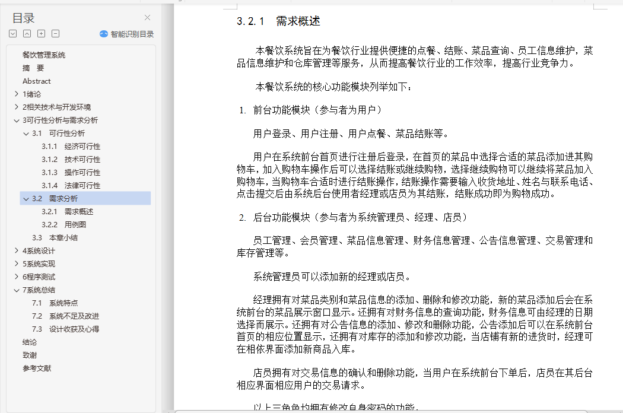Click the 目录 panel title
This screenshot has height=413, width=623.
[24, 18]
